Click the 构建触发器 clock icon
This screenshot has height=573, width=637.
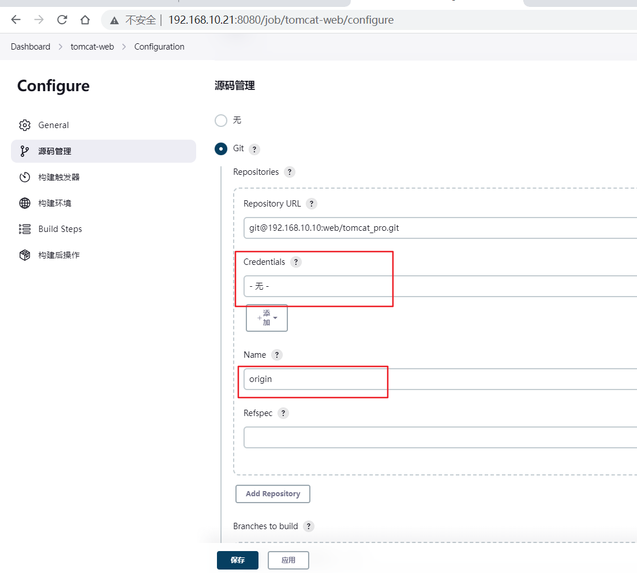(x=25, y=177)
